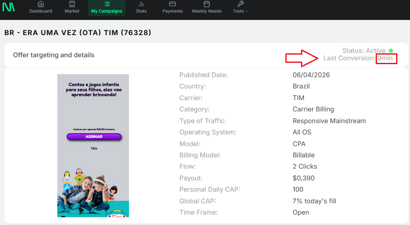Image resolution: width=410 pixels, height=225 pixels.
Task: Click the Global CAP label
Action: pyautogui.click(x=198, y=201)
